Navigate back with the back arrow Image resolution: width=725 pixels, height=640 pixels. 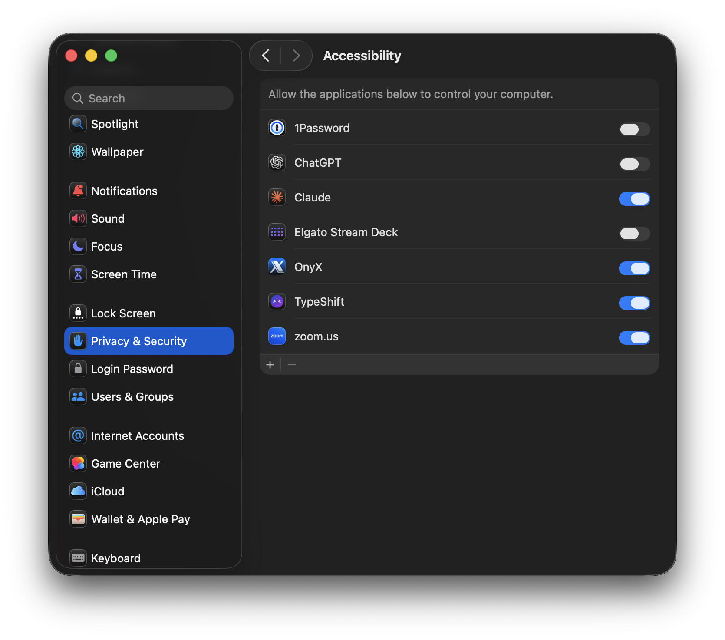265,56
